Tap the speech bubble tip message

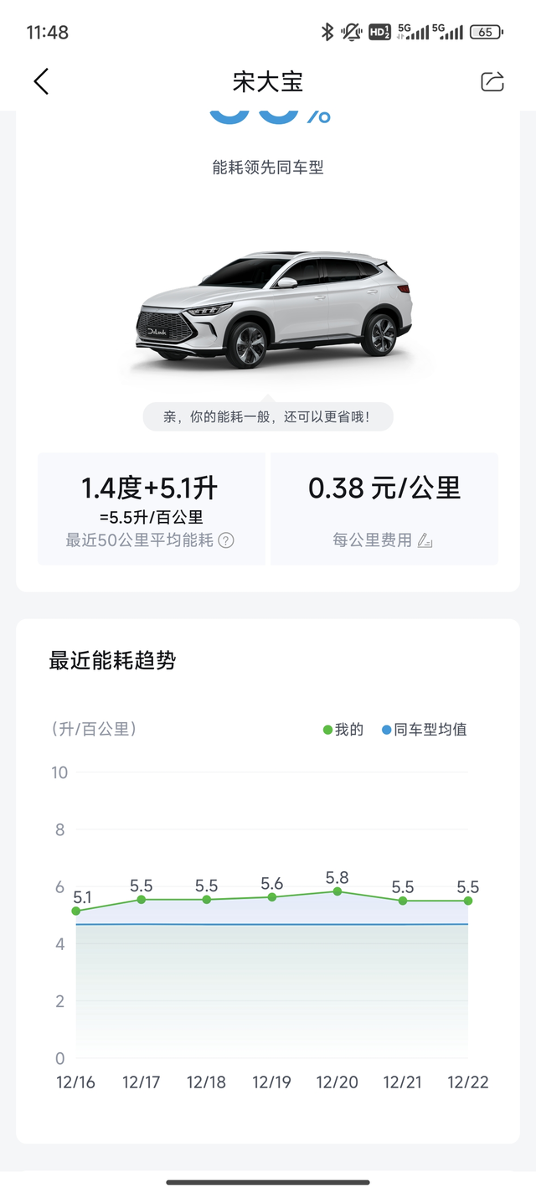tap(268, 416)
